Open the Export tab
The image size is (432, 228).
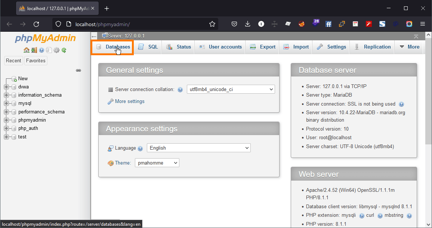click(263, 47)
